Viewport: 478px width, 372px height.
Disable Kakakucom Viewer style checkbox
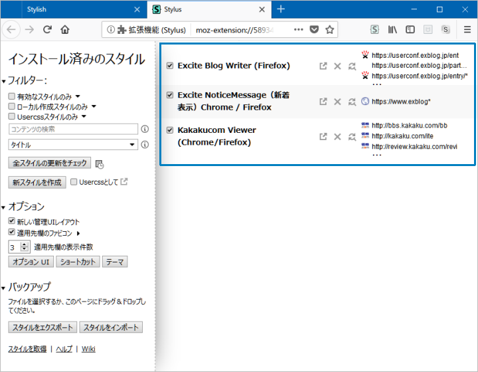[x=170, y=130]
